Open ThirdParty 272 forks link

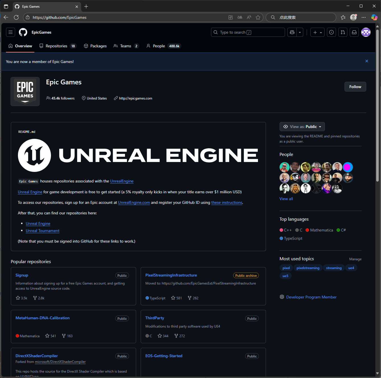[180, 336]
